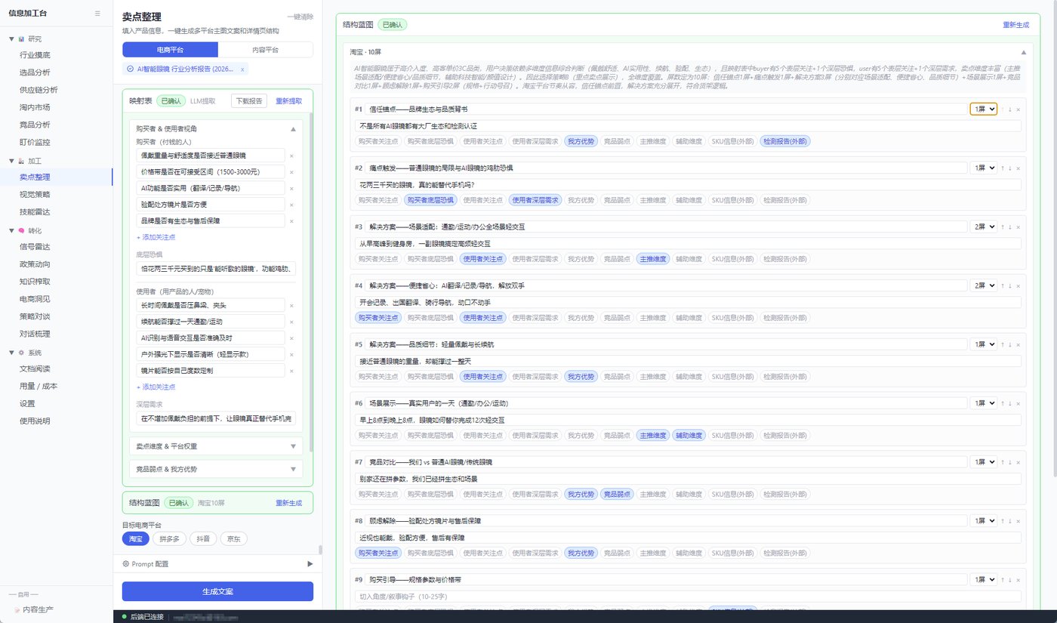Delete card #8 顾虑解除
Image resolution: width=1057 pixels, height=623 pixels.
point(1018,521)
